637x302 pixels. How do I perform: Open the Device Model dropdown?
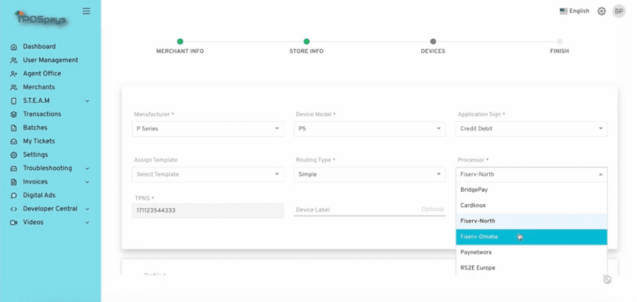click(x=369, y=129)
